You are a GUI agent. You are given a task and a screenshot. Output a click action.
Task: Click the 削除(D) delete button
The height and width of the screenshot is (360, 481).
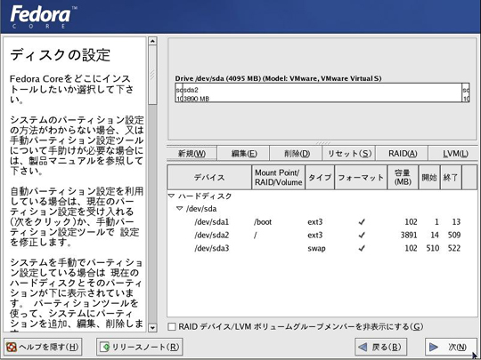pyautogui.click(x=297, y=154)
